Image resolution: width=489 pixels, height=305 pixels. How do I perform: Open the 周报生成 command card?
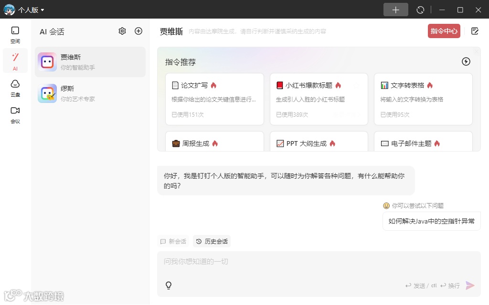coord(214,142)
